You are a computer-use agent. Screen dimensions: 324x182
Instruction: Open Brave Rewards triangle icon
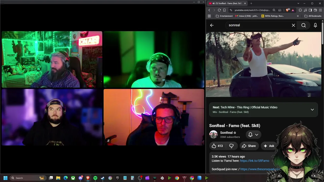click(x=293, y=10)
